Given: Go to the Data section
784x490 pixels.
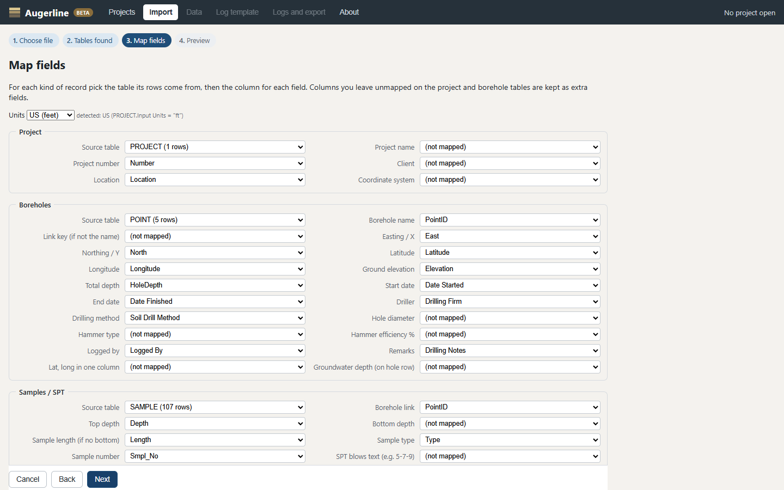Looking at the screenshot, I should pyautogui.click(x=194, y=12).
